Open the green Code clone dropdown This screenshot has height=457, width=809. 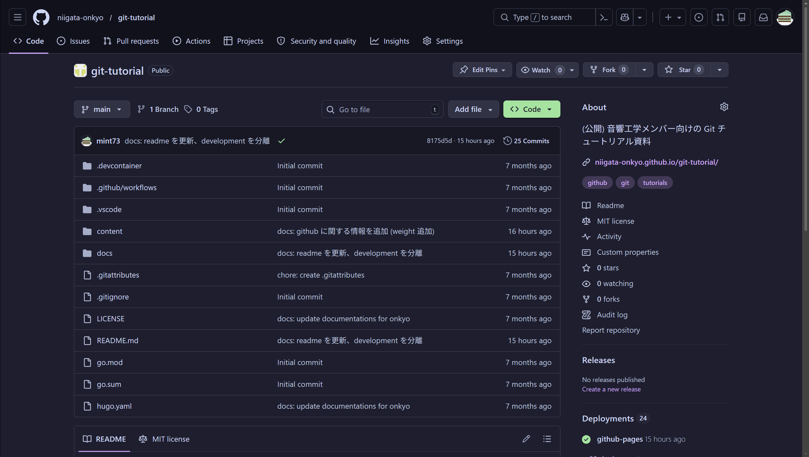pos(532,109)
